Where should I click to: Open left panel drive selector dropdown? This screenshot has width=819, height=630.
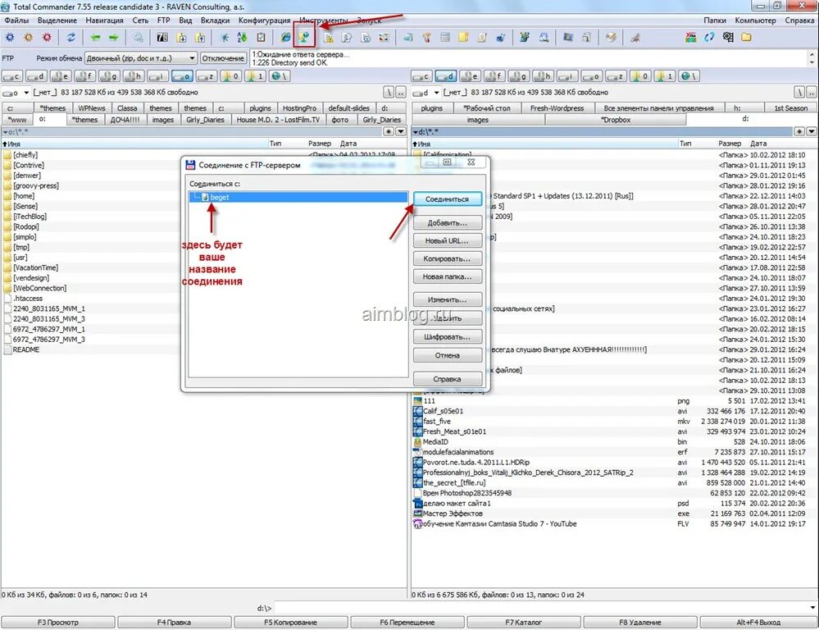tap(26, 93)
